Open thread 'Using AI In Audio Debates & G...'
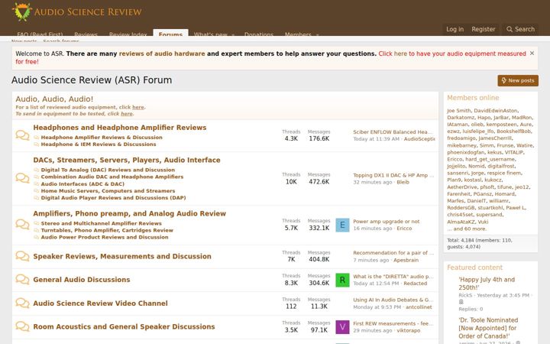The height and width of the screenshot is (344, 550). coord(393,300)
